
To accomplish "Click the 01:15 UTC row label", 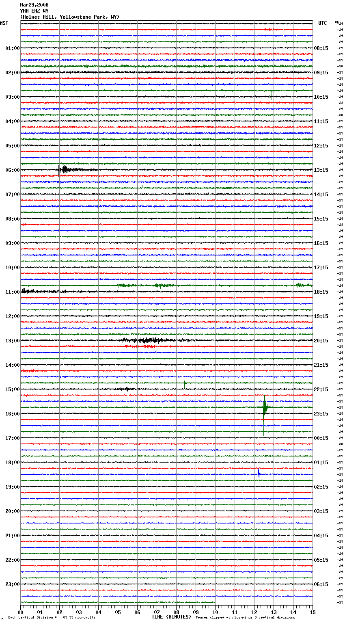I will click(321, 463).
